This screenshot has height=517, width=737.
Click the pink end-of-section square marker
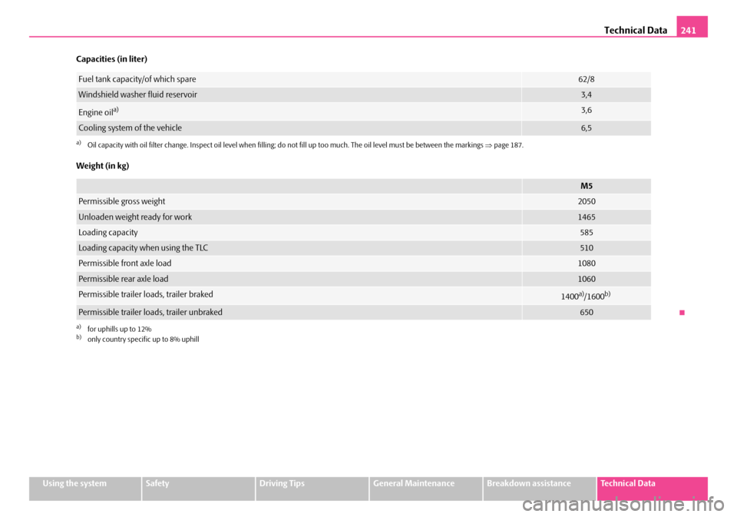coord(681,313)
